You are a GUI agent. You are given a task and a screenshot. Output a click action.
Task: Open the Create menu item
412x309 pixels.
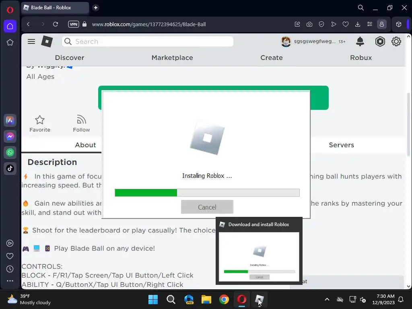point(272,58)
